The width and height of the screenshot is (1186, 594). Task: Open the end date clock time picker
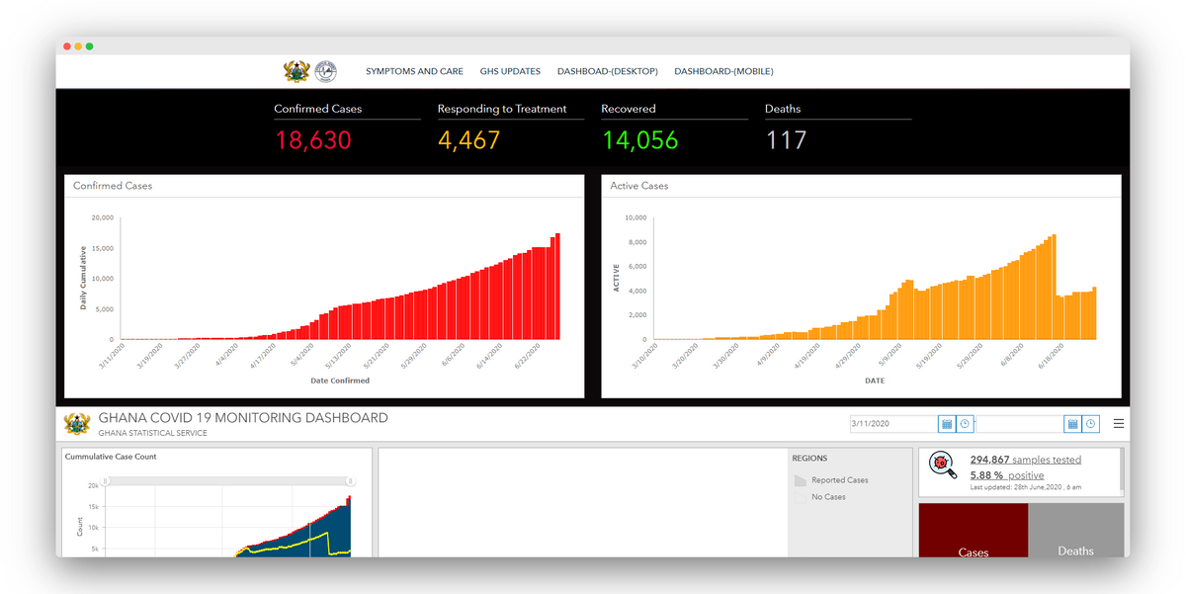(1090, 424)
